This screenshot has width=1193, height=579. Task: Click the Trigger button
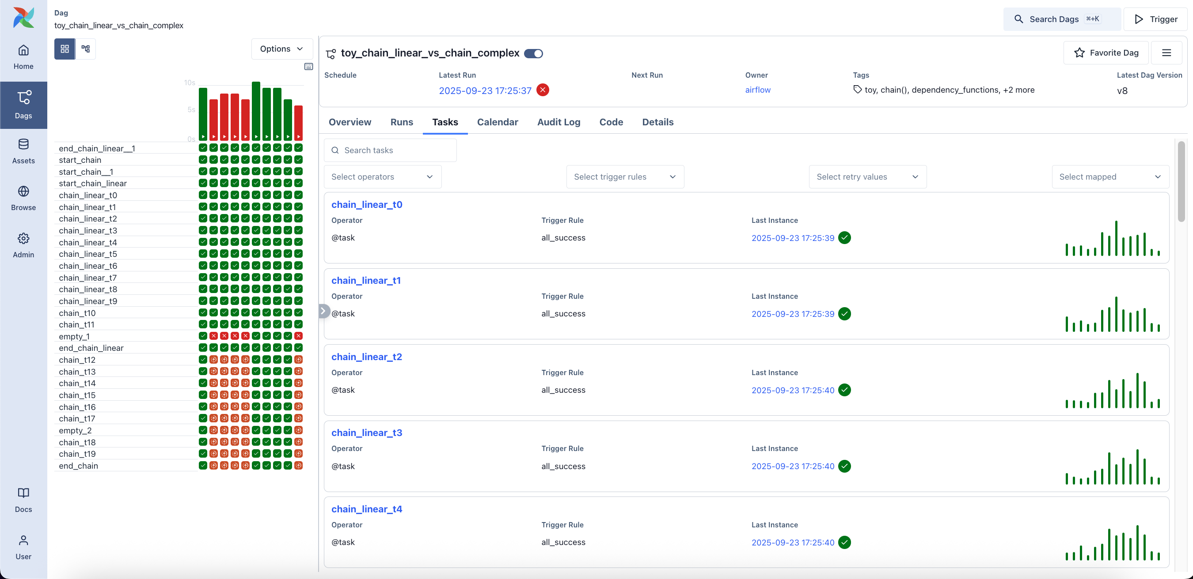click(1155, 19)
